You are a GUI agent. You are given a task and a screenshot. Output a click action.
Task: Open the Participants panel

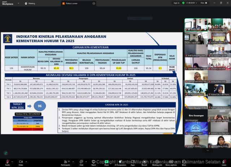point(65,162)
